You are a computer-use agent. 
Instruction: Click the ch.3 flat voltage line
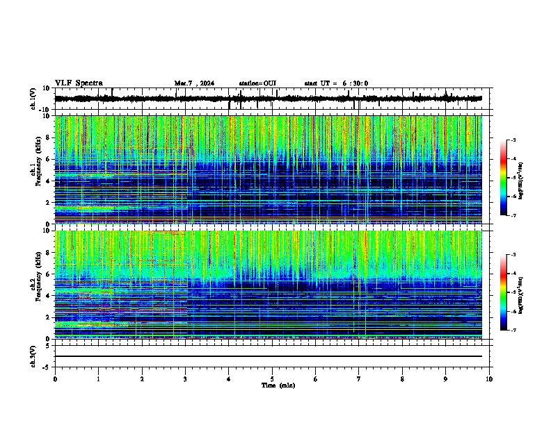click(x=268, y=356)
